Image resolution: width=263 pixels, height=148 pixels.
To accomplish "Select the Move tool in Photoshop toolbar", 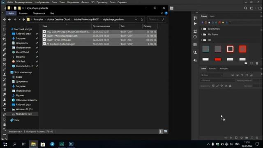I will click(4, 19).
